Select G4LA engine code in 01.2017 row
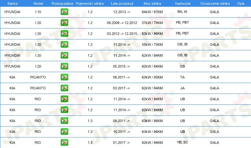The height and width of the screenshot is (148, 251). [x=214, y=143]
